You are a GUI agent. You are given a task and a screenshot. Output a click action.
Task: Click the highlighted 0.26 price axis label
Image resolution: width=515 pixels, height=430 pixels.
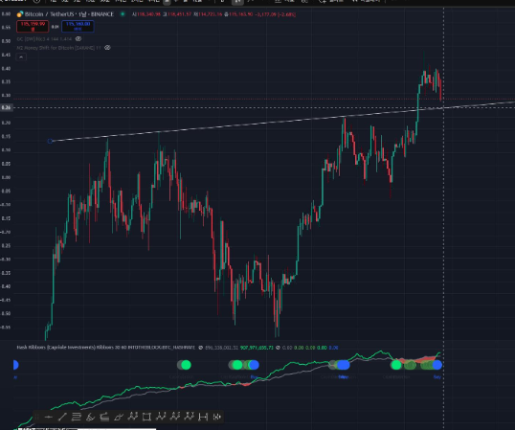point(7,107)
